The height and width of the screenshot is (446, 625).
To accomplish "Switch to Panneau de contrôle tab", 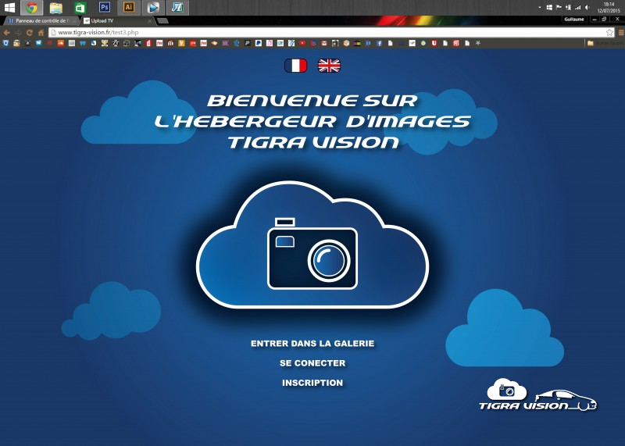I will click(39, 21).
